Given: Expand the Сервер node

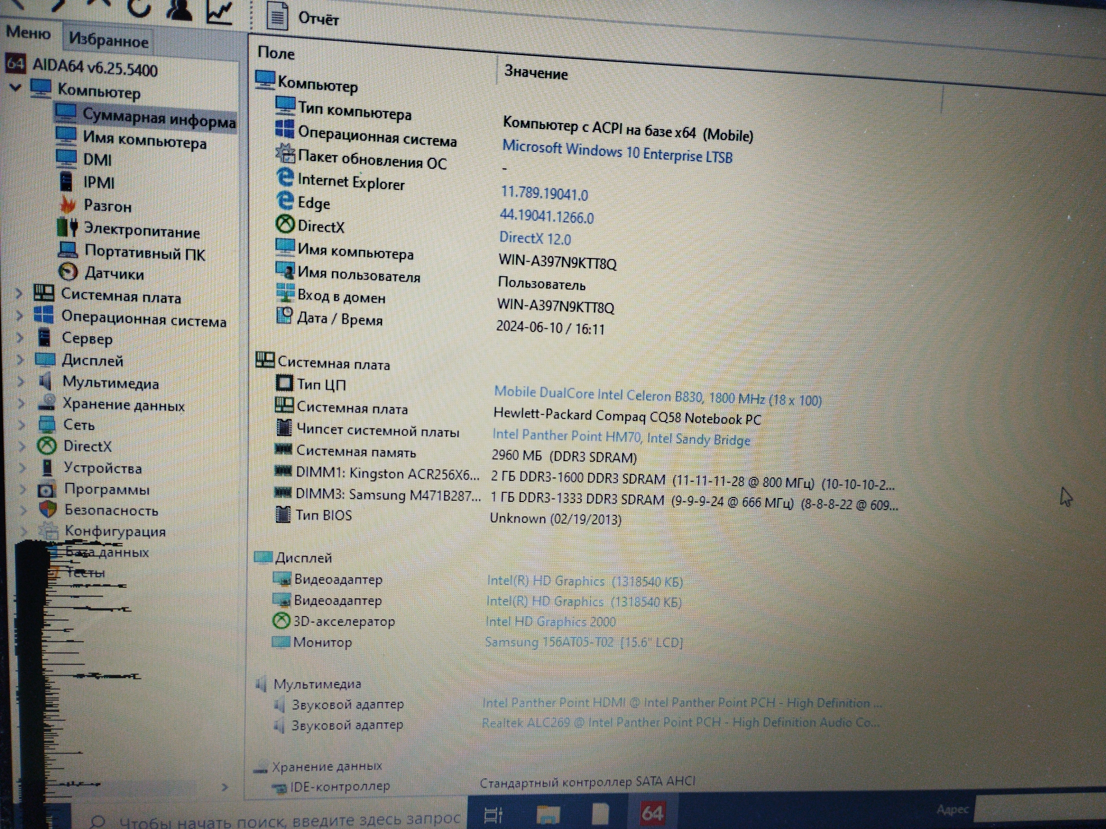Looking at the screenshot, I should tap(20, 337).
